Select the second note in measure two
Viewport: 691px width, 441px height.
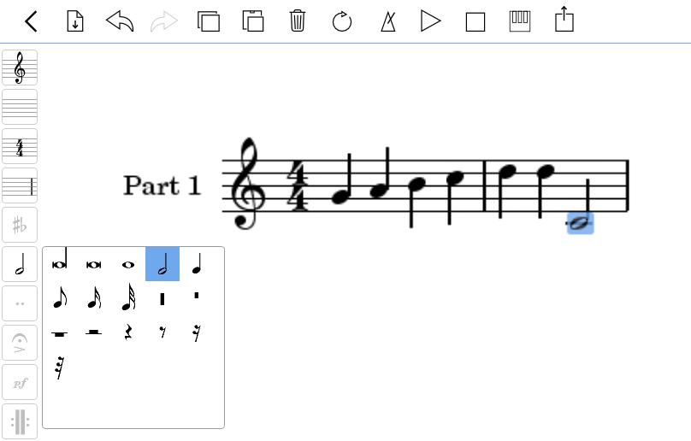pyautogui.click(x=545, y=172)
